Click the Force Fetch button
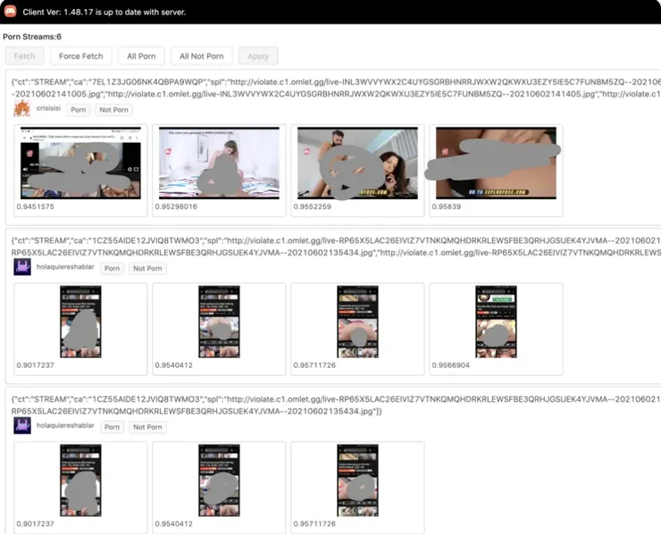 coord(81,56)
